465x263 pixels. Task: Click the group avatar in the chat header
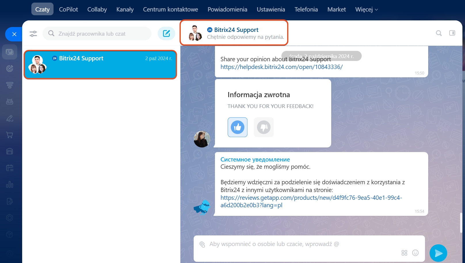pos(195,33)
